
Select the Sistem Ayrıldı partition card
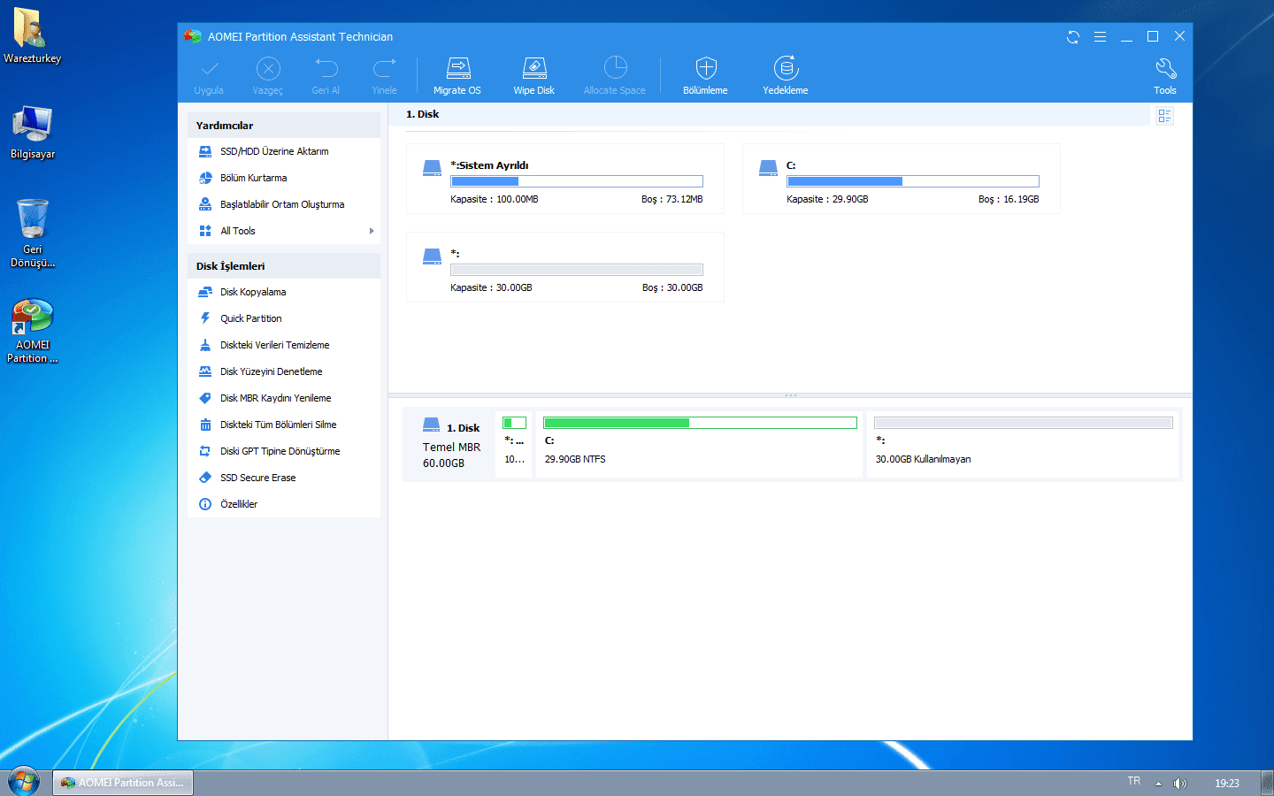pos(565,179)
